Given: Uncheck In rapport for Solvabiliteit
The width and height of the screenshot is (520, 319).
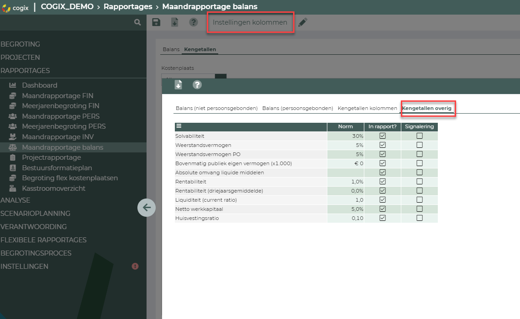Looking at the screenshot, I should tap(383, 136).
